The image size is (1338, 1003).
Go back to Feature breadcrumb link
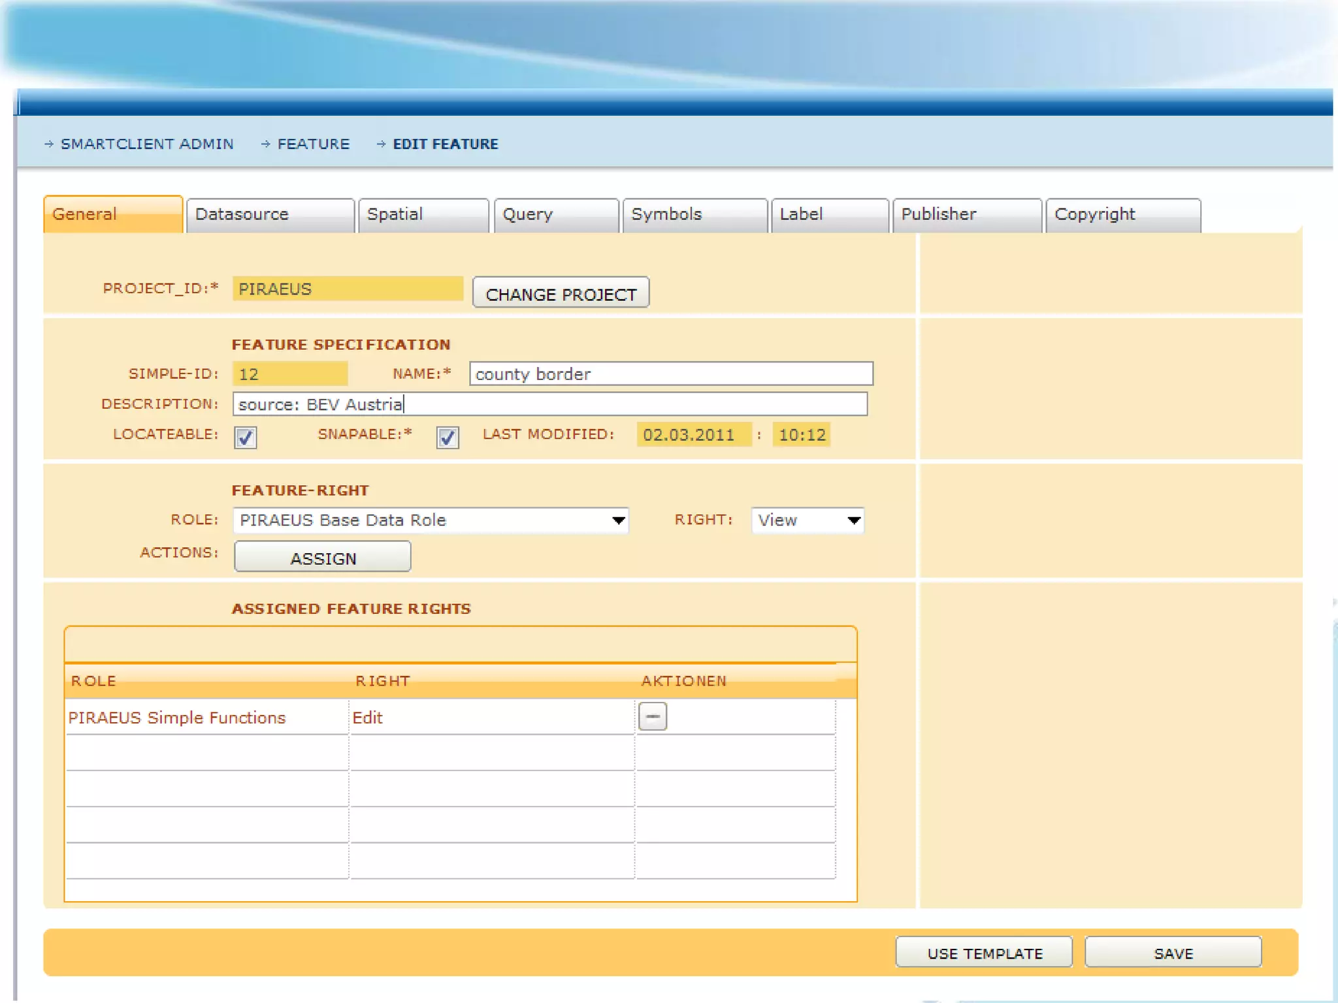pyautogui.click(x=313, y=144)
